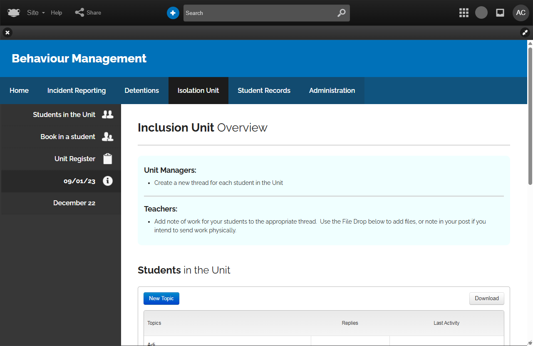The height and width of the screenshot is (346, 533).
Task: Click the info icon beside 09/01/23
Action: pos(108,181)
